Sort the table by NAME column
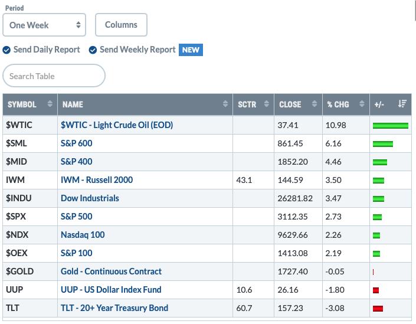 pos(145,104)
